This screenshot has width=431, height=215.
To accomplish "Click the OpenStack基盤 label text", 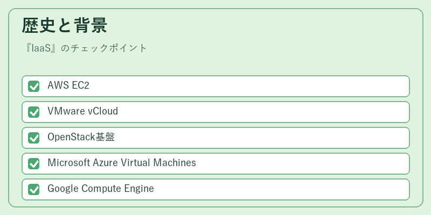I will click(x=81, y=137).
